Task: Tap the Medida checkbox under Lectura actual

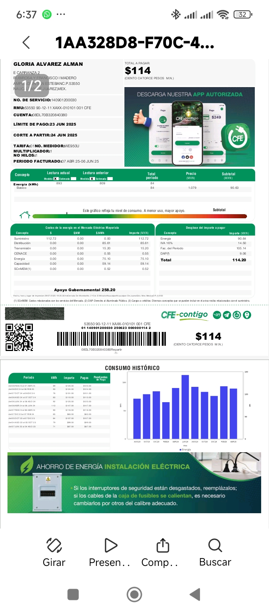Action: [56, 179]
